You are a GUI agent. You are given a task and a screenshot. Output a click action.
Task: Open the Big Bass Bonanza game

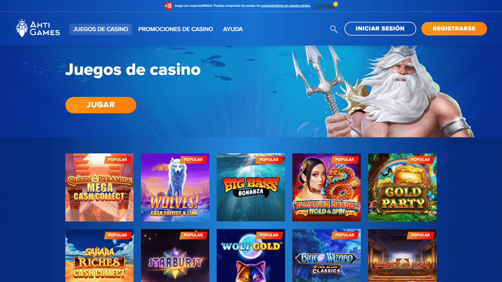tap(251, 187)
